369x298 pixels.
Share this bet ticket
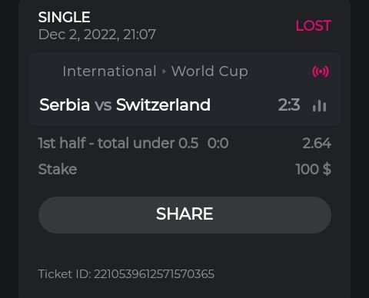coord(184,215)
